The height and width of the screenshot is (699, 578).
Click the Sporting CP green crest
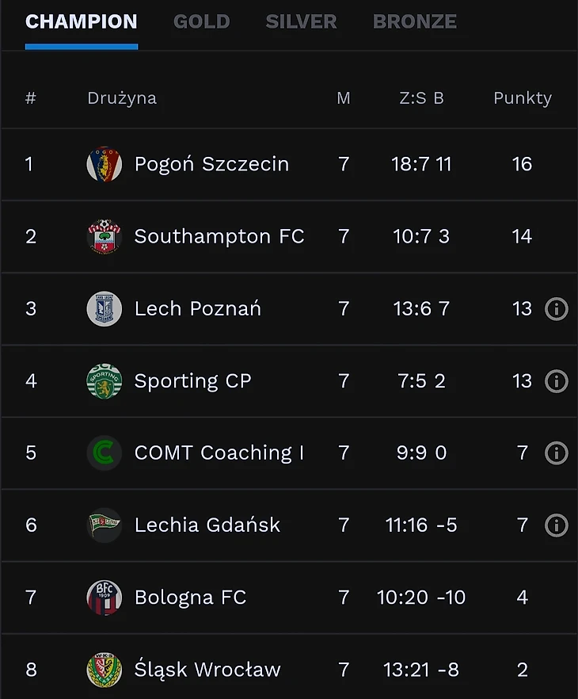[x=104, y=381]
